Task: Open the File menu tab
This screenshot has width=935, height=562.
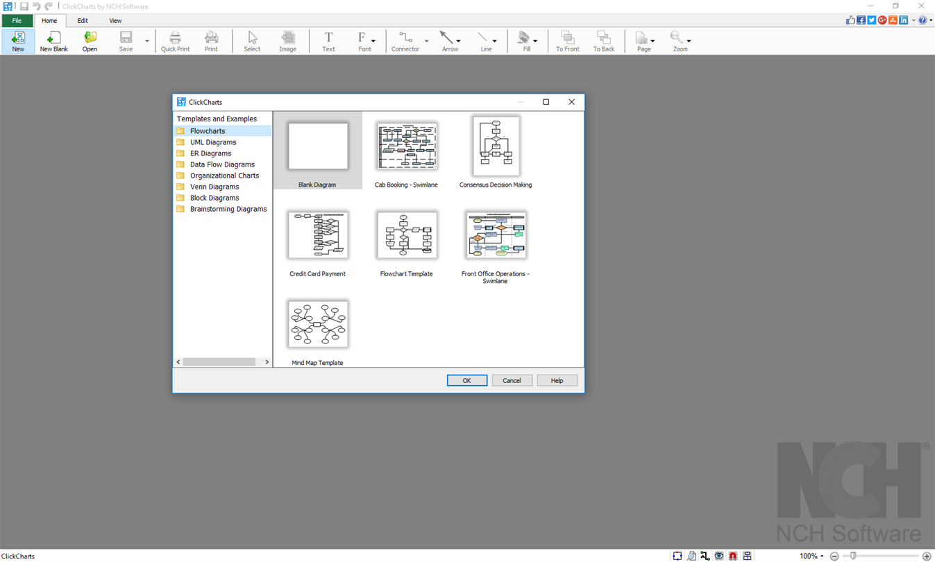Action: pos(17,21)
